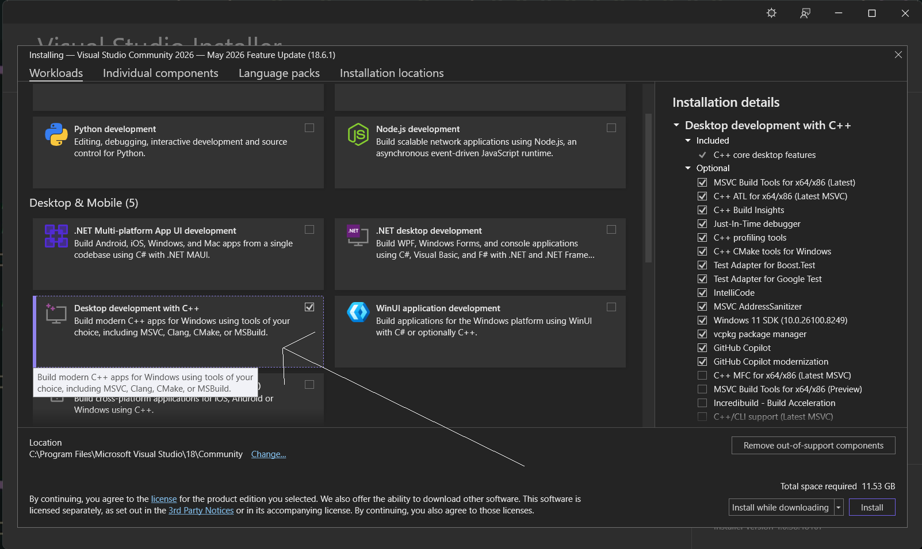
Task: Enable C++ MFC for x64/x86 component
Action: click(x=702, y=376)
